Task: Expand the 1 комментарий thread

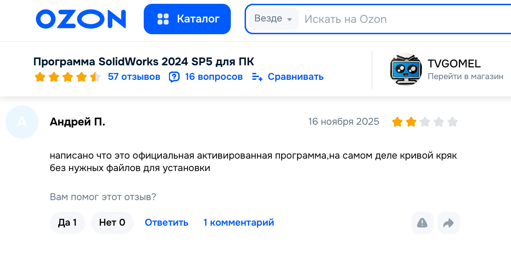Action: [x=238, y=223]
